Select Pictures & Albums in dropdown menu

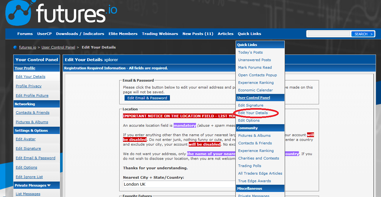click(254, 136)
